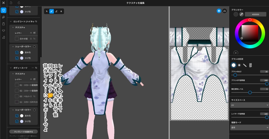Screen dimensions: 269x139
Task: Collapse the ロングコート section
Action: 11,22
